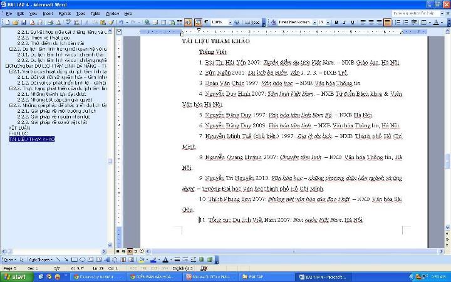This screenshot has height=282, width=451.
Task: Click the Bold formatting button
Action: pos(336,22)
